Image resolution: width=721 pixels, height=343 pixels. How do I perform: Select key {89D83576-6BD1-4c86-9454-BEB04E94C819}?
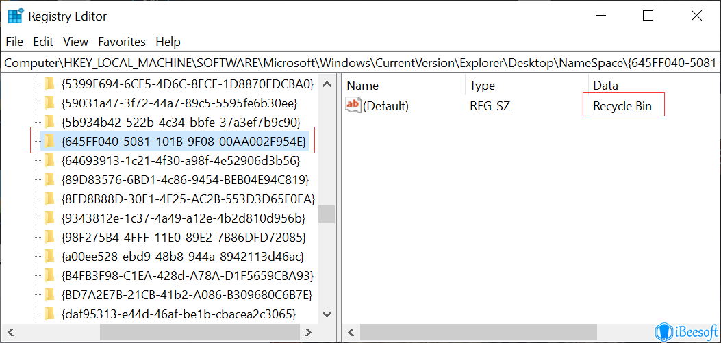point(184,180)
